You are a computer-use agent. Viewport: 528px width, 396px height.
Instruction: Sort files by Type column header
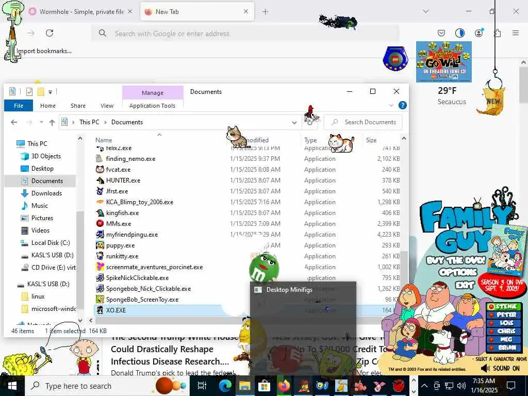[x=310, y=140]
